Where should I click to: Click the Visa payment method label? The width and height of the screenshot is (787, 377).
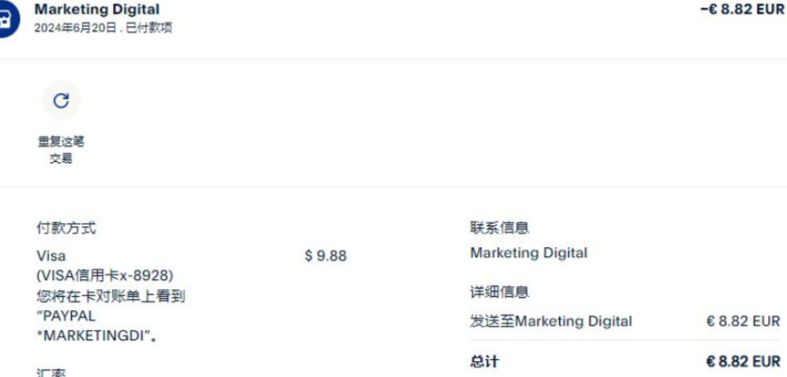tap(51, 256)
